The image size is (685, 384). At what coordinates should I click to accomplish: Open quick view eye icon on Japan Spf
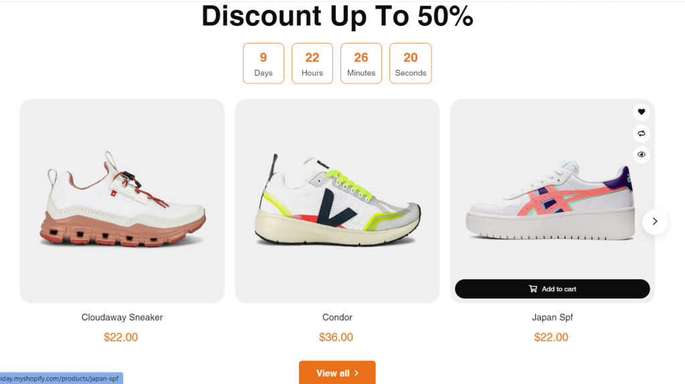click(642, 154)
